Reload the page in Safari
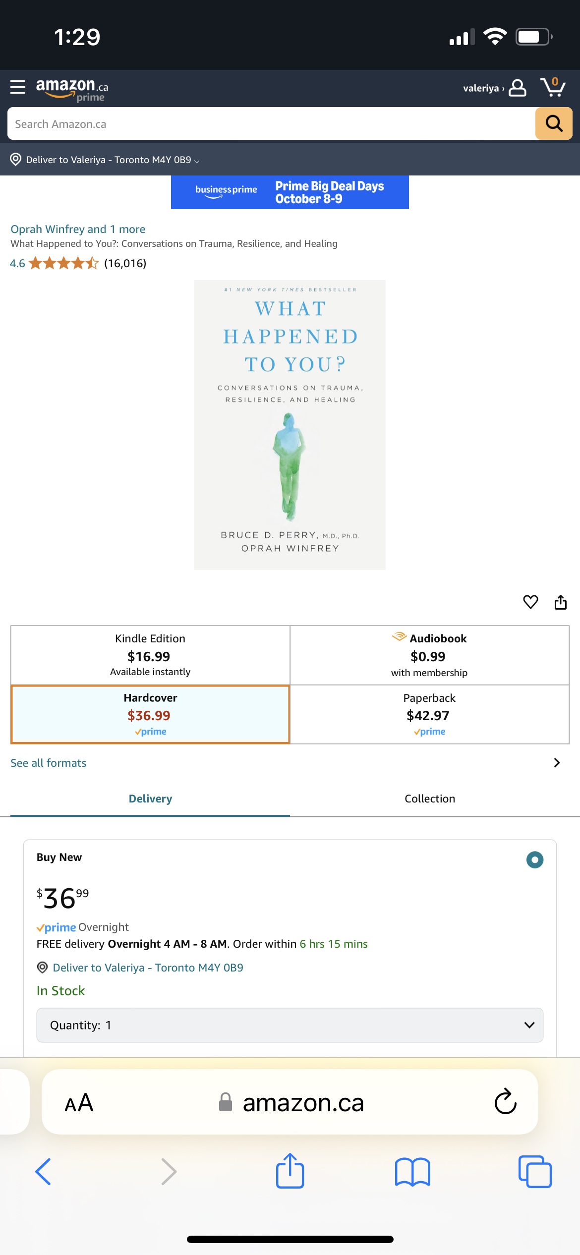This screenshot has height=1255, width=580. (505, 1102)
